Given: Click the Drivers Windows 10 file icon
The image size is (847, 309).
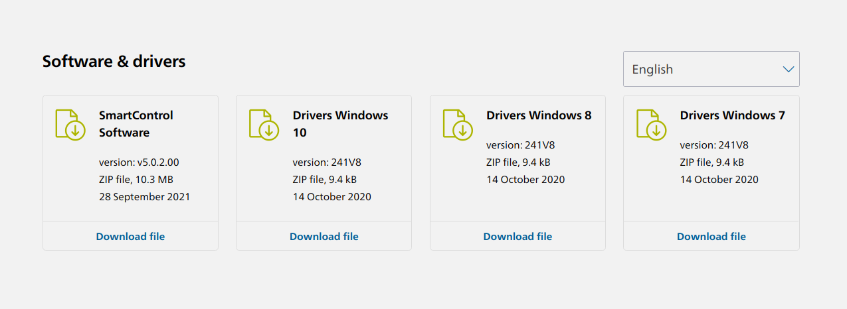Looking at the screenshot, I should 264,124.
